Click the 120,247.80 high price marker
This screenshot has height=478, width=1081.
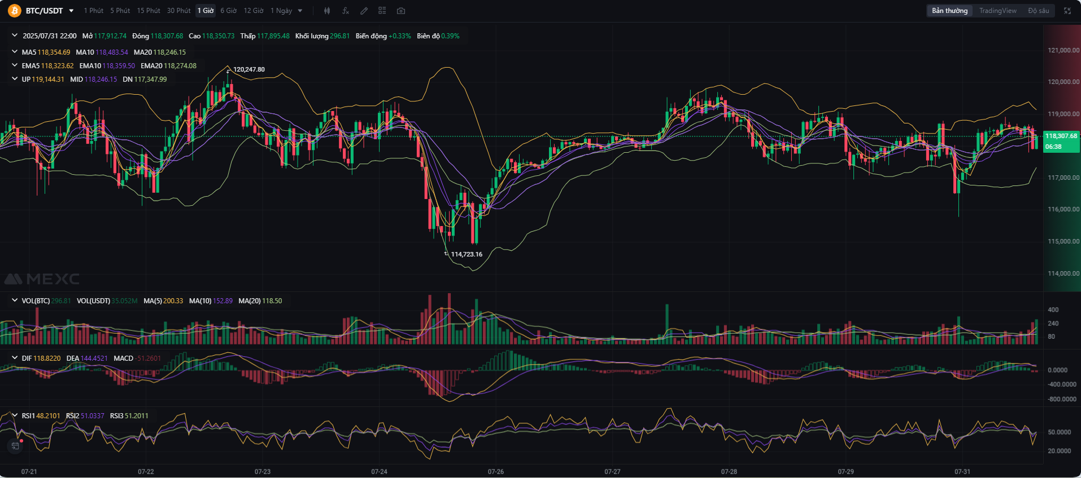click(249, 69)
